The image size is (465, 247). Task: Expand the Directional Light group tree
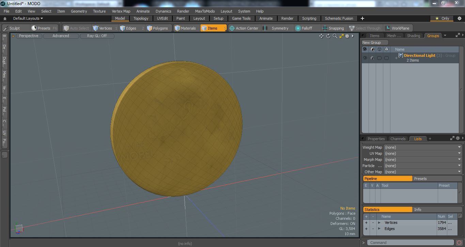click(x=396, y=58)
